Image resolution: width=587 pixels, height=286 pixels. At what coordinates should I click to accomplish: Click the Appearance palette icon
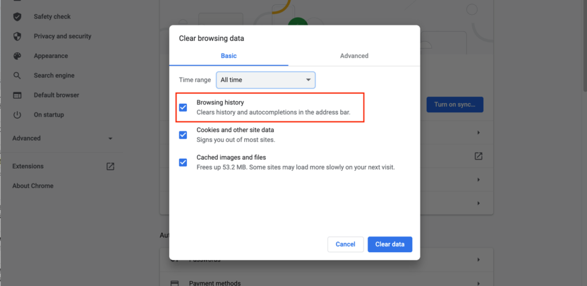[17, 56]
